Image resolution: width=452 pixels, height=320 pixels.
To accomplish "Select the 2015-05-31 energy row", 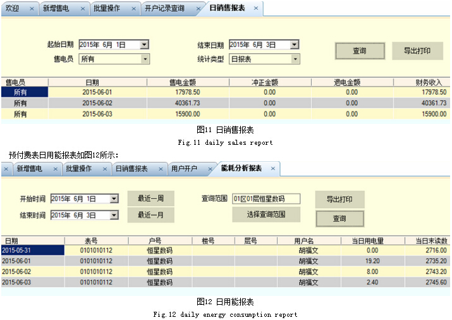I will click(x=226, y=250).
